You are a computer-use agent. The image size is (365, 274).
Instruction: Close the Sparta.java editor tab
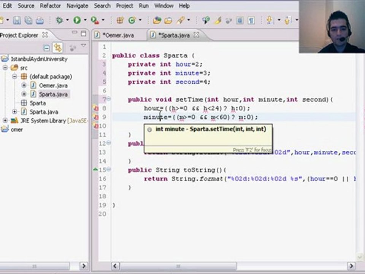pos(197,35)
